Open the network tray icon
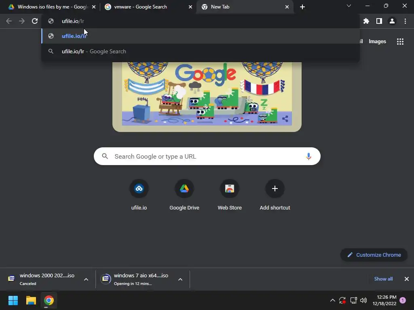 [353, 300]
